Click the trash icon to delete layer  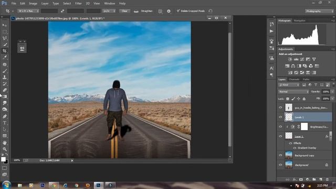(327, 179)
